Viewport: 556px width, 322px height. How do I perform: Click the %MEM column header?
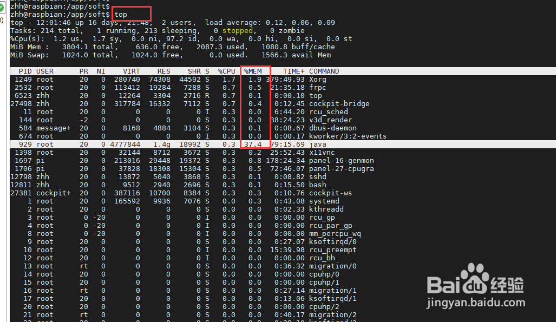[x=254, y=71]
